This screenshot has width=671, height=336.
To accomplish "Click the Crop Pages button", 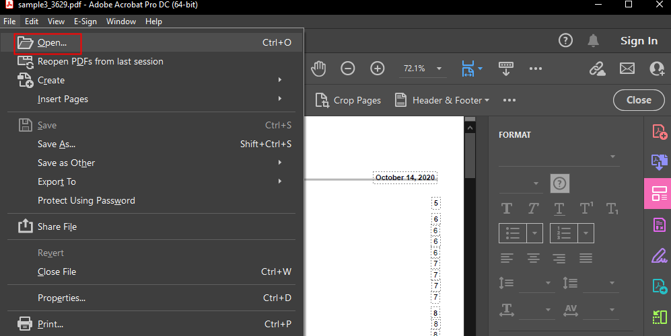I will click(349, 100).
